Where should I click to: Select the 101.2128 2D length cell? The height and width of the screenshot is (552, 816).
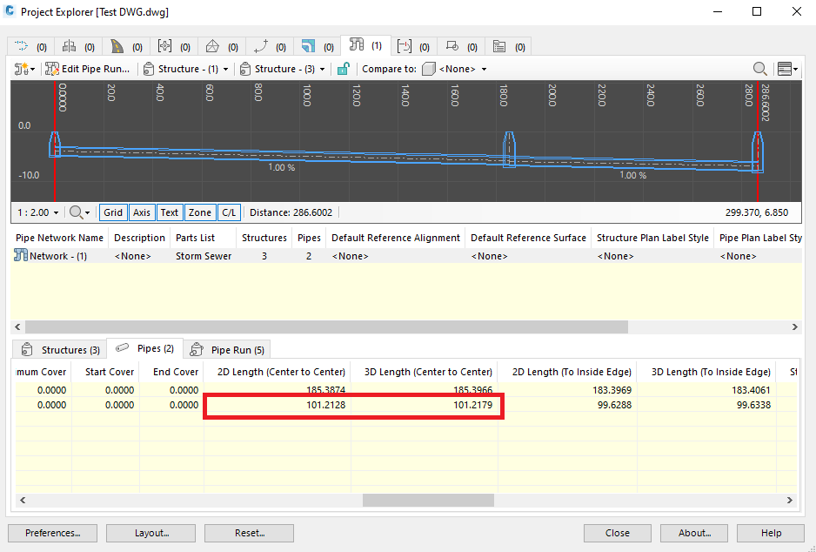tap(277, 405)
